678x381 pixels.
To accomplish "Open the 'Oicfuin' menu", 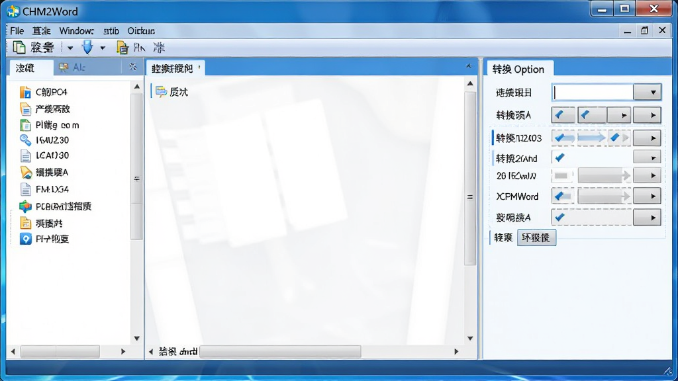I will pyautogui.click(x=141, y=30).
